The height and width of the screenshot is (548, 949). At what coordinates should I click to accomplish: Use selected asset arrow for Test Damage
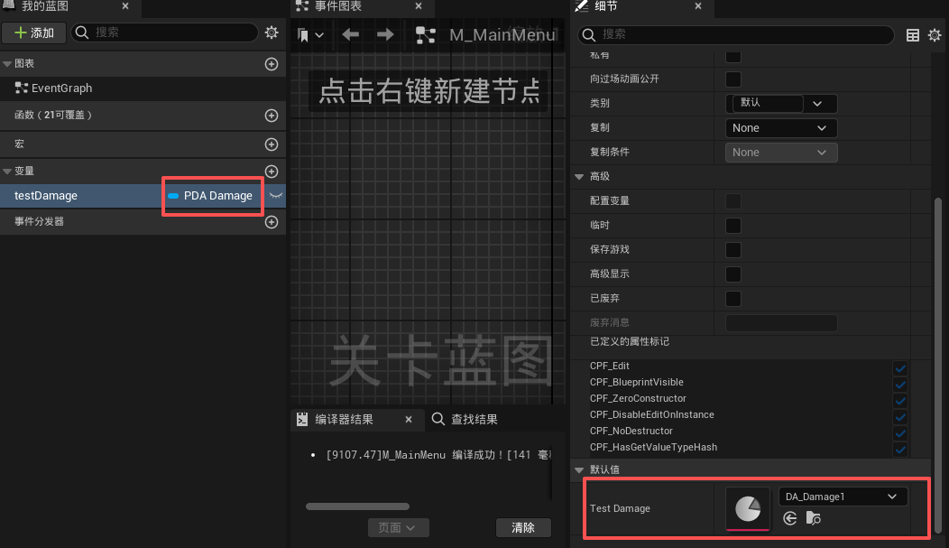pos(790,518)
